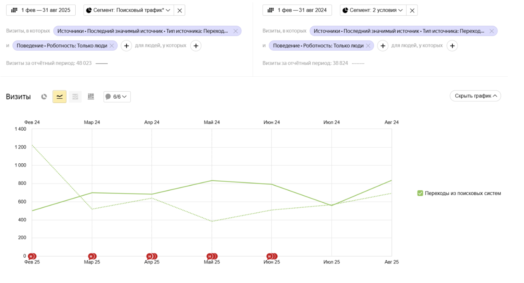Collapse chart with 'Скрыть график'
The height and width of the screenshot is (283, 524).
tap(475, 96)
